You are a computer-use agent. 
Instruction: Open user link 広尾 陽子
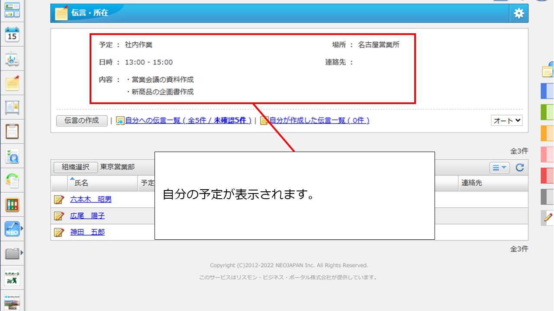tap(87, 216)
